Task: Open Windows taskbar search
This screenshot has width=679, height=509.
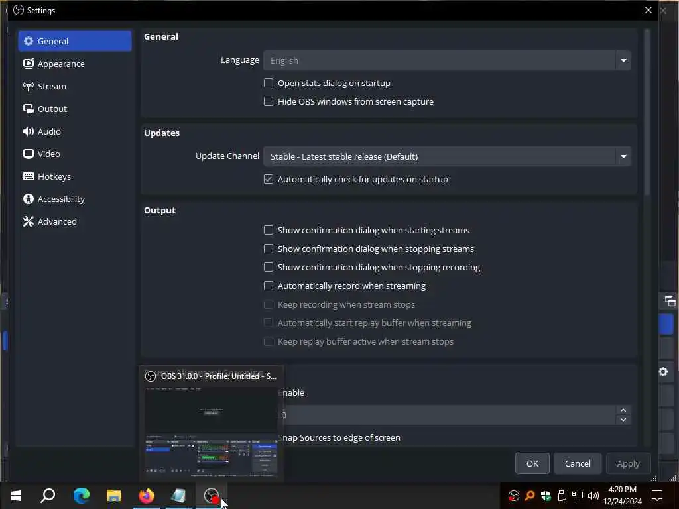Action: pos(48,496)
